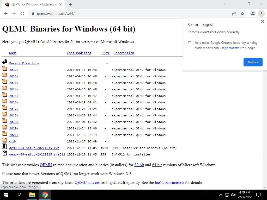The image size is (267, 200).
Task: Open taskbar search magnifier
Action: [19, 195]
